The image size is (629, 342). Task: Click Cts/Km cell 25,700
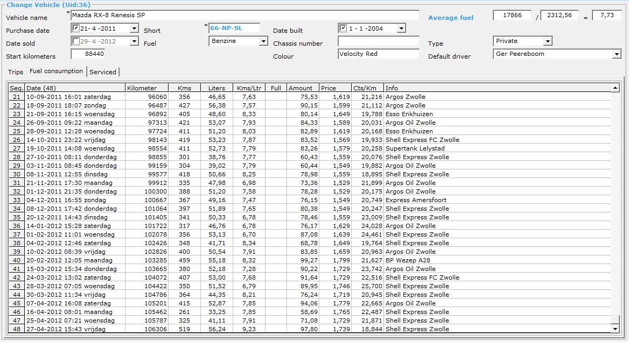coord(367,286)
